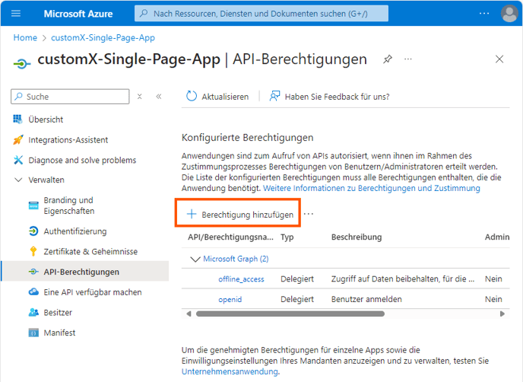Click the Beschreibung column header
This screenshot has width=523, height=382.
coord(357,237)
